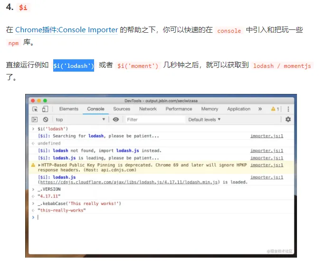Show the console sidebar panel icon

pyautogui.click(x=35, y=120)
